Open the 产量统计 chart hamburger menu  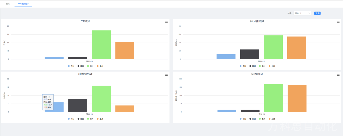tap(166, 22)
